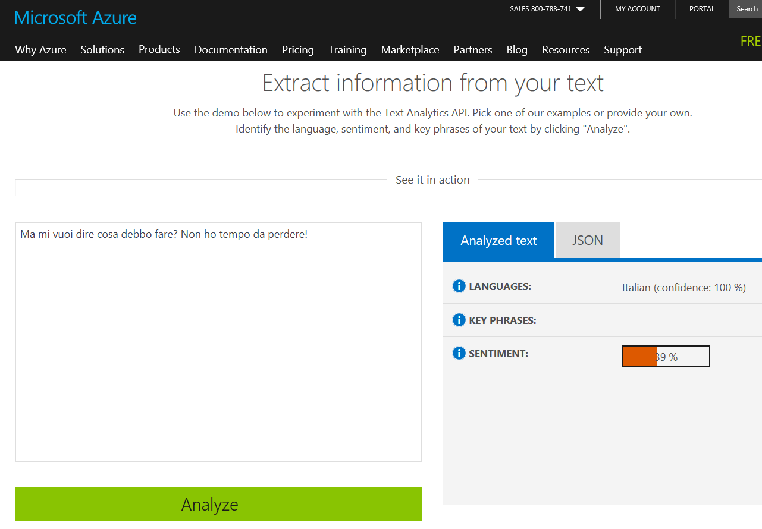Screen dimensions: 762x529
Task: Visit the Marketplace nav link
Action: tap(410, 50)
